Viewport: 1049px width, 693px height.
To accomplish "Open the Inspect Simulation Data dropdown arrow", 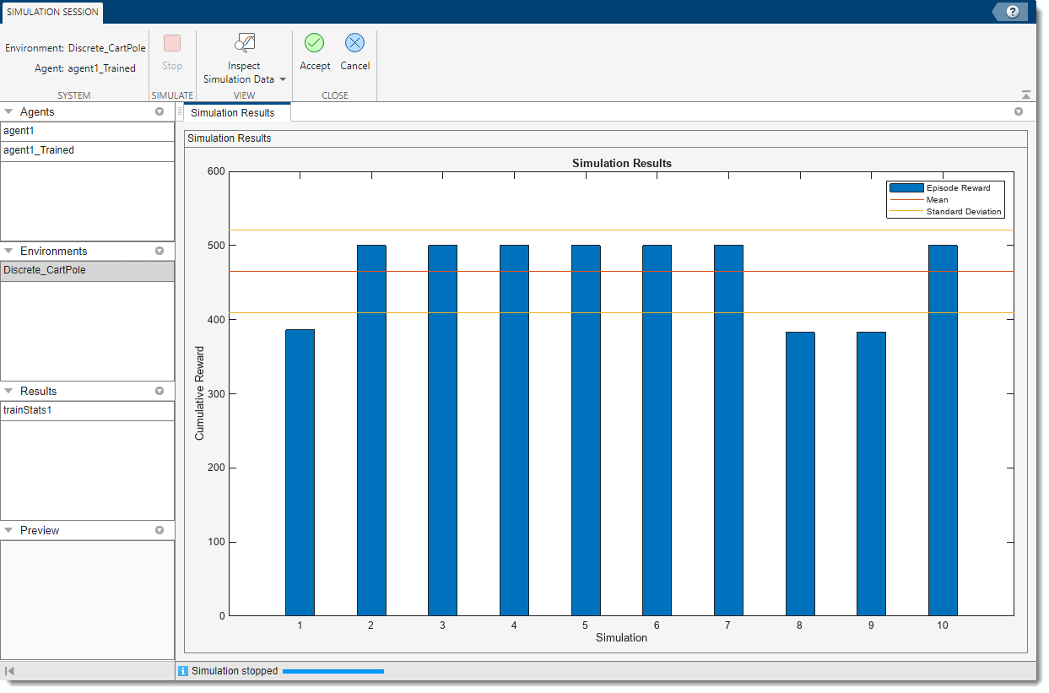I will pos(281,79).
